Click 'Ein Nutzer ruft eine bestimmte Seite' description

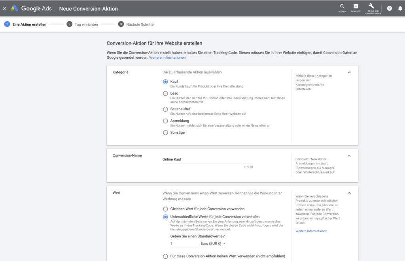click(x=208, y=114)
